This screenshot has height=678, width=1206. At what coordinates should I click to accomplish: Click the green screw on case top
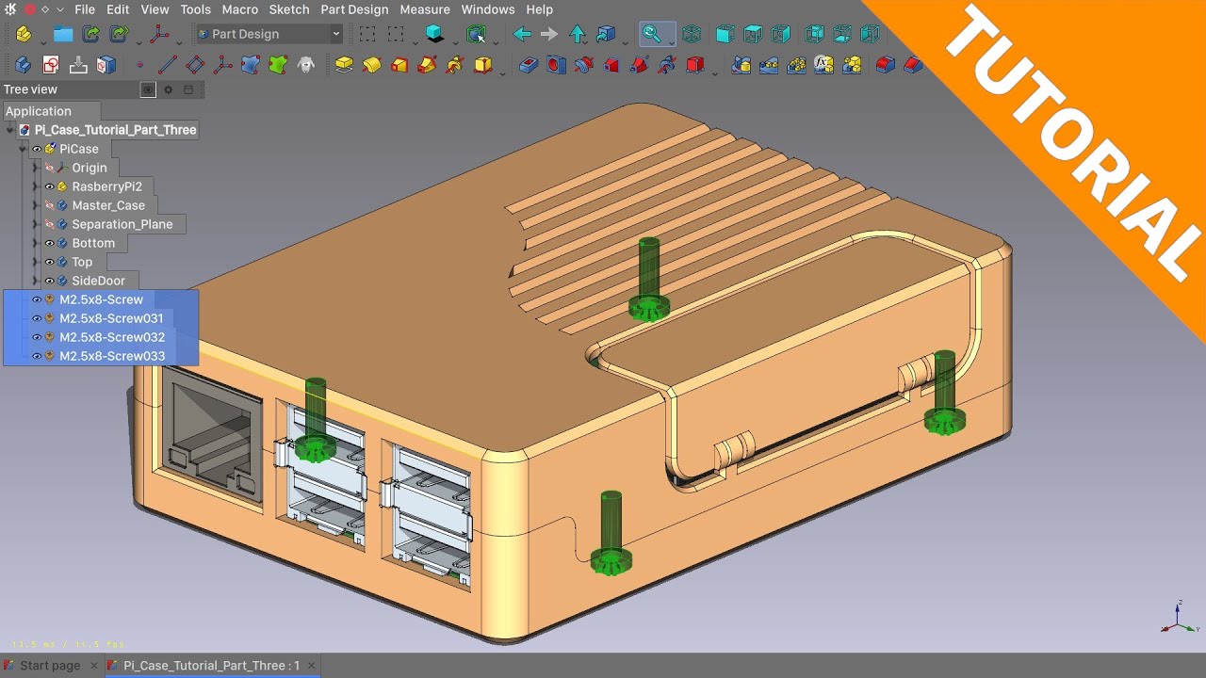point(648,281)
